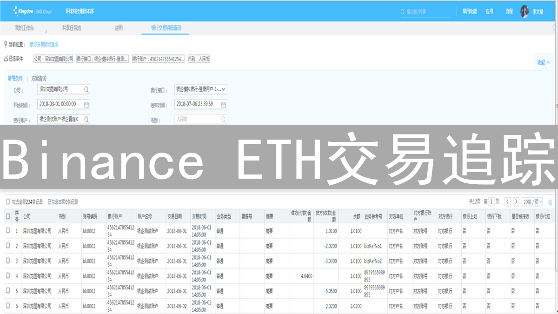Click 银行账户：456214785541254 condition tag
The width and height of the screenshot is (558, 314).
click(158, 59)
